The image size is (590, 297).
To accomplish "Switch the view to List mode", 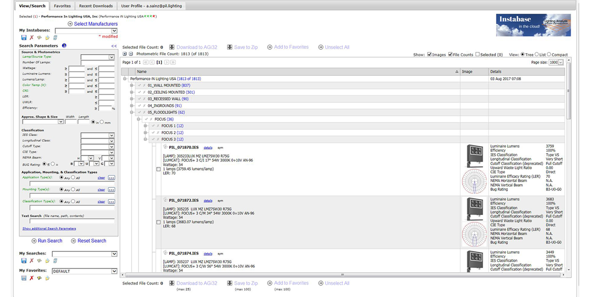I will point(537,55).
